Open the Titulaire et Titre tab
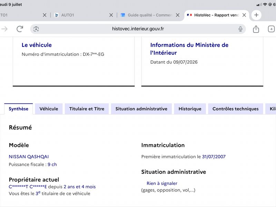Viewport: 276px width, 207px height. tap(87, 109)
